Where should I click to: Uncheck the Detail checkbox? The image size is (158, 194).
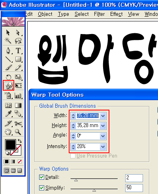point(42,177)
